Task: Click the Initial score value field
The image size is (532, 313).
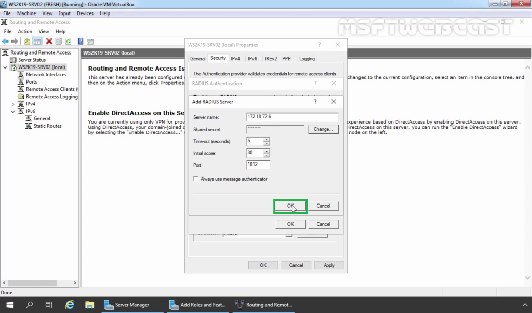Action: (x=255, y=153)
